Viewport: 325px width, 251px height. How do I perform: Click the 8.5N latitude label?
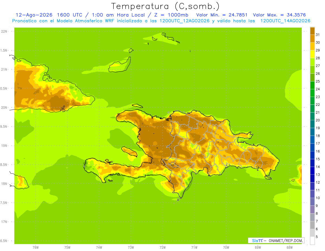[4, 165]
